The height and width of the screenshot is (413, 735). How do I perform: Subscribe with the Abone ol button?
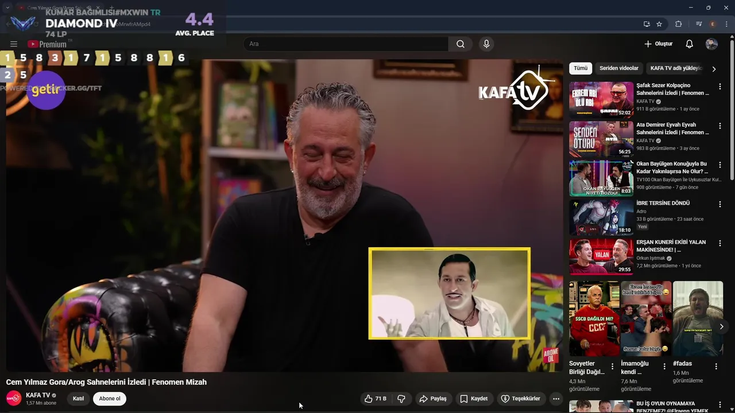[110, 399]
